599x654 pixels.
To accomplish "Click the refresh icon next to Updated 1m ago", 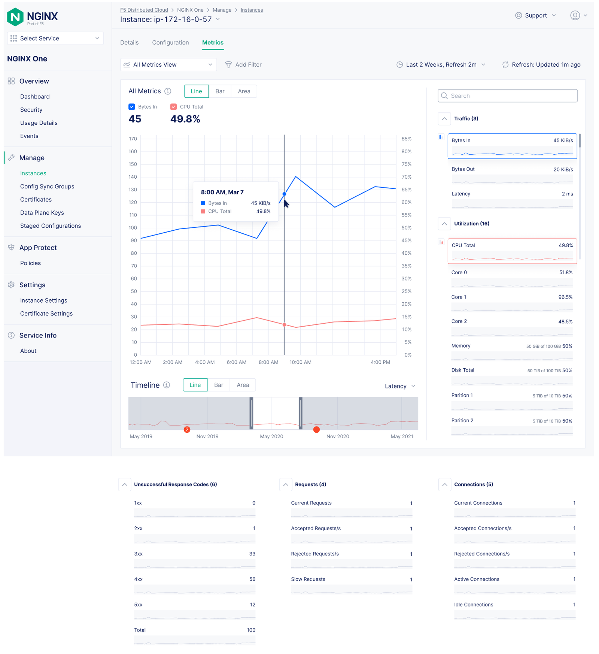I will (505, 65).
